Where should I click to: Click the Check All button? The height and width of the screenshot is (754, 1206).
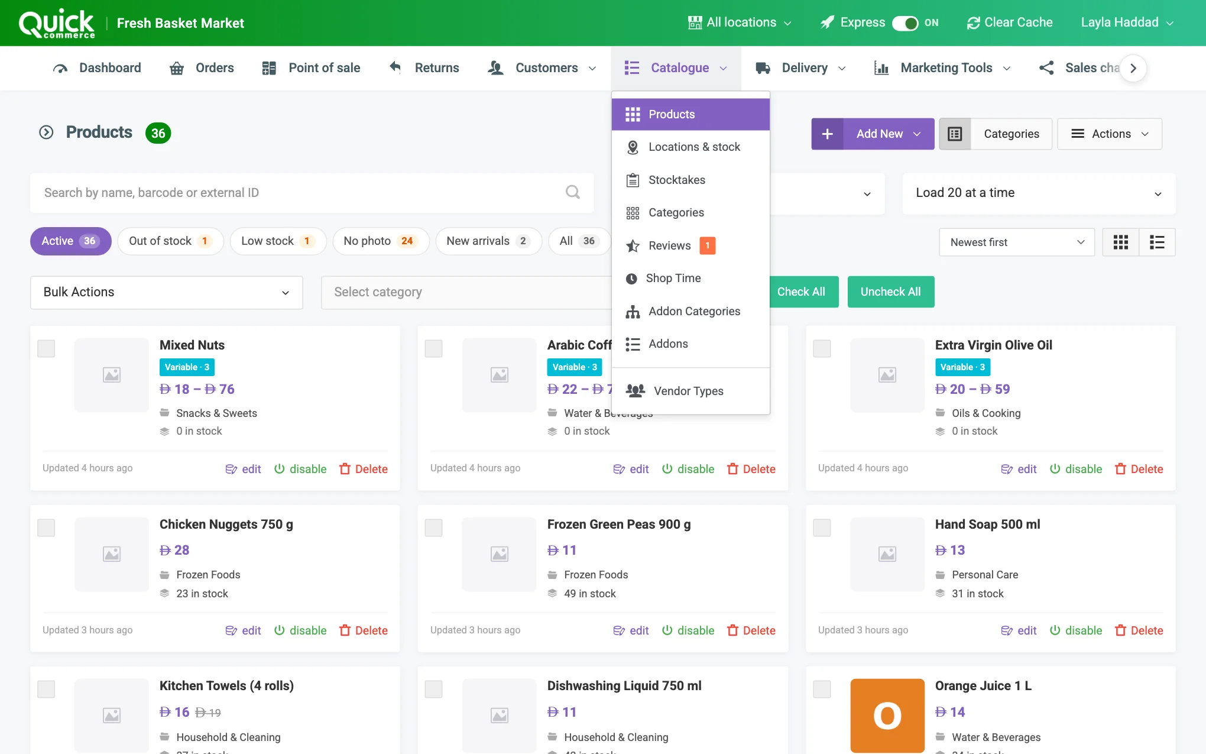[800, 292]
